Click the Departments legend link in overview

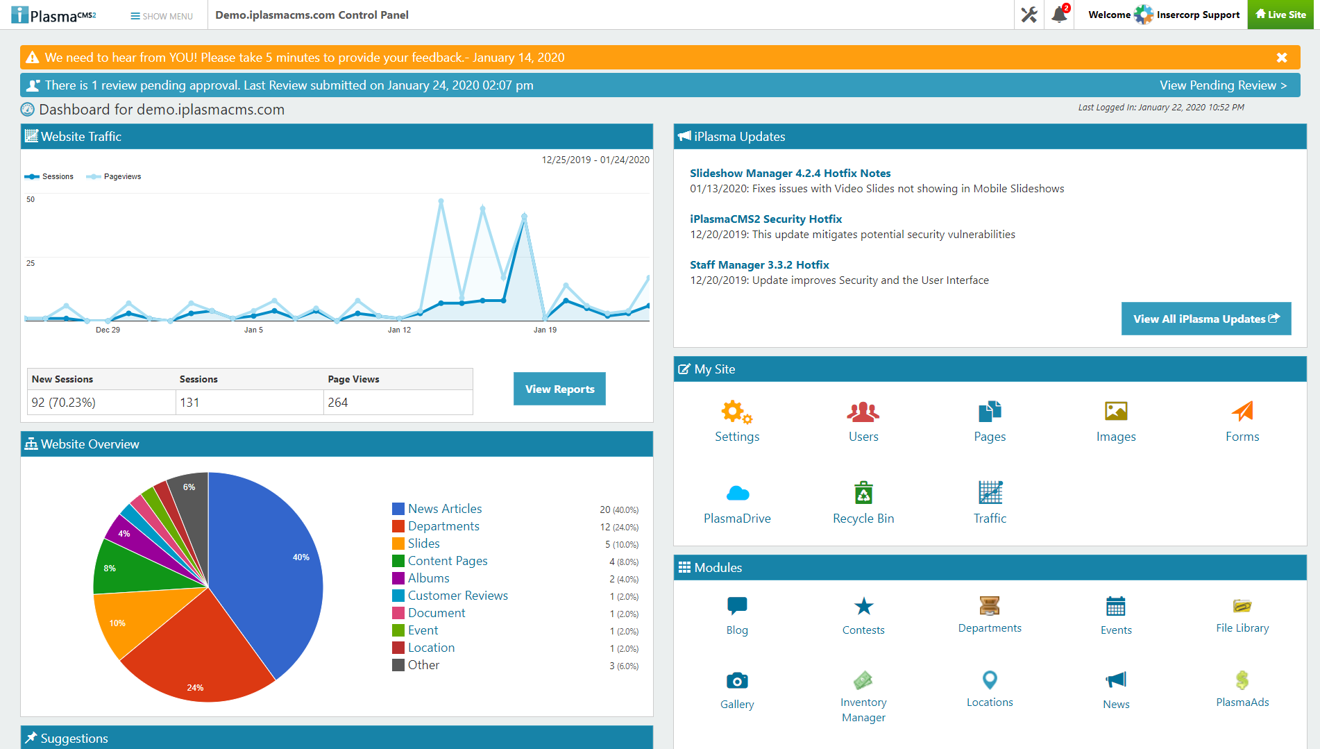[443, 526]
